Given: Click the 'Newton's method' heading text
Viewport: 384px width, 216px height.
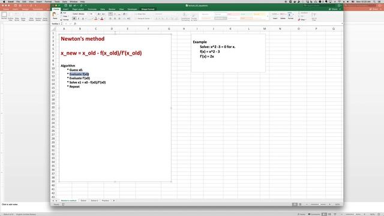Looking at the screenshot, I should (x=83, y=38).
